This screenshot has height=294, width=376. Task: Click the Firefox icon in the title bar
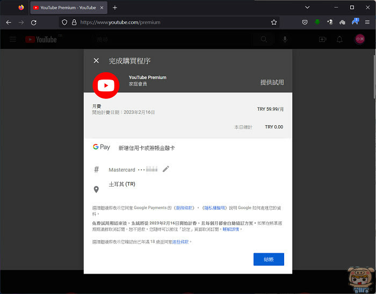[x=21, y=8]
